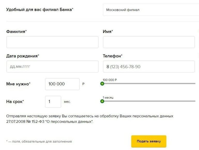Click the middle of the loan amount slider track
Screen dimensions: 199x150
pyautogui.click(x=149, y=84)
